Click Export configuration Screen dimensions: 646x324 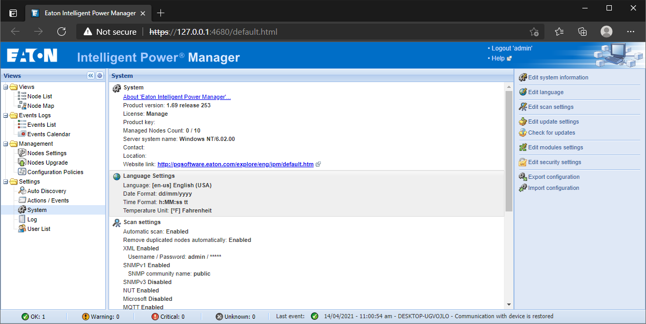554,177
